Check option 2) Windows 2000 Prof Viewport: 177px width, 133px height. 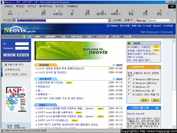130,83
